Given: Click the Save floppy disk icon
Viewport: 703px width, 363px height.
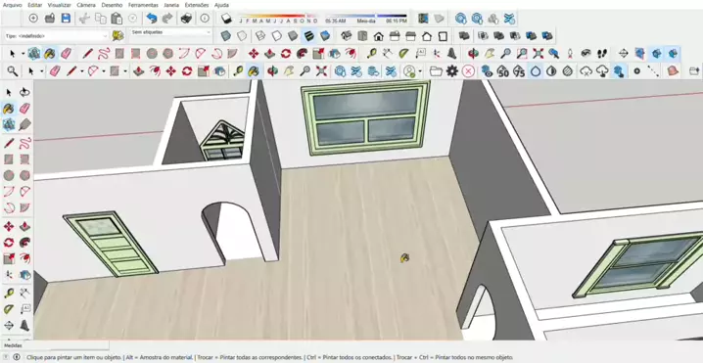Looking at the screenshot, I should click(x=66, y=18).
